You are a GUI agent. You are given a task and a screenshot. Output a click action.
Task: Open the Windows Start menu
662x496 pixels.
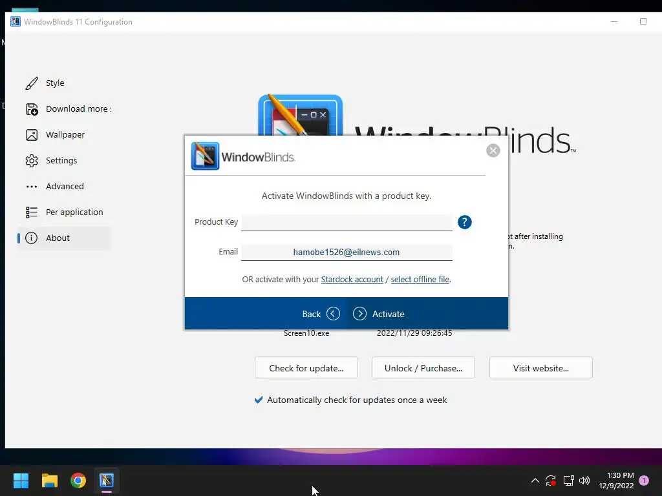pyautogui.click(x=21, y=480)
